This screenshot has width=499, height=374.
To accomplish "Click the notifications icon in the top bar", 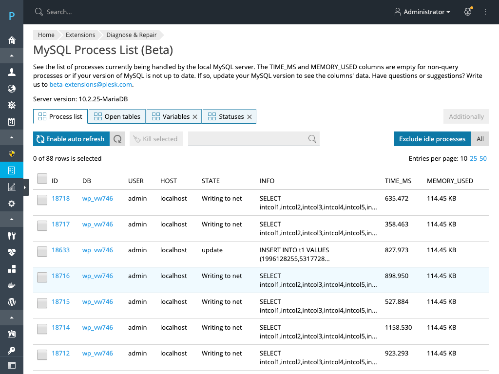I will (468, 12).
